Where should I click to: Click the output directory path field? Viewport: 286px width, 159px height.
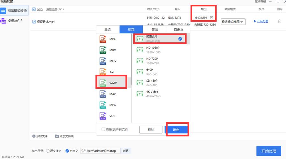[100, 151]
